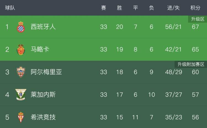
Task: Click the 升级附加赛区 playoff zone label
Action: pyautogui.click(x=191, y=64)
